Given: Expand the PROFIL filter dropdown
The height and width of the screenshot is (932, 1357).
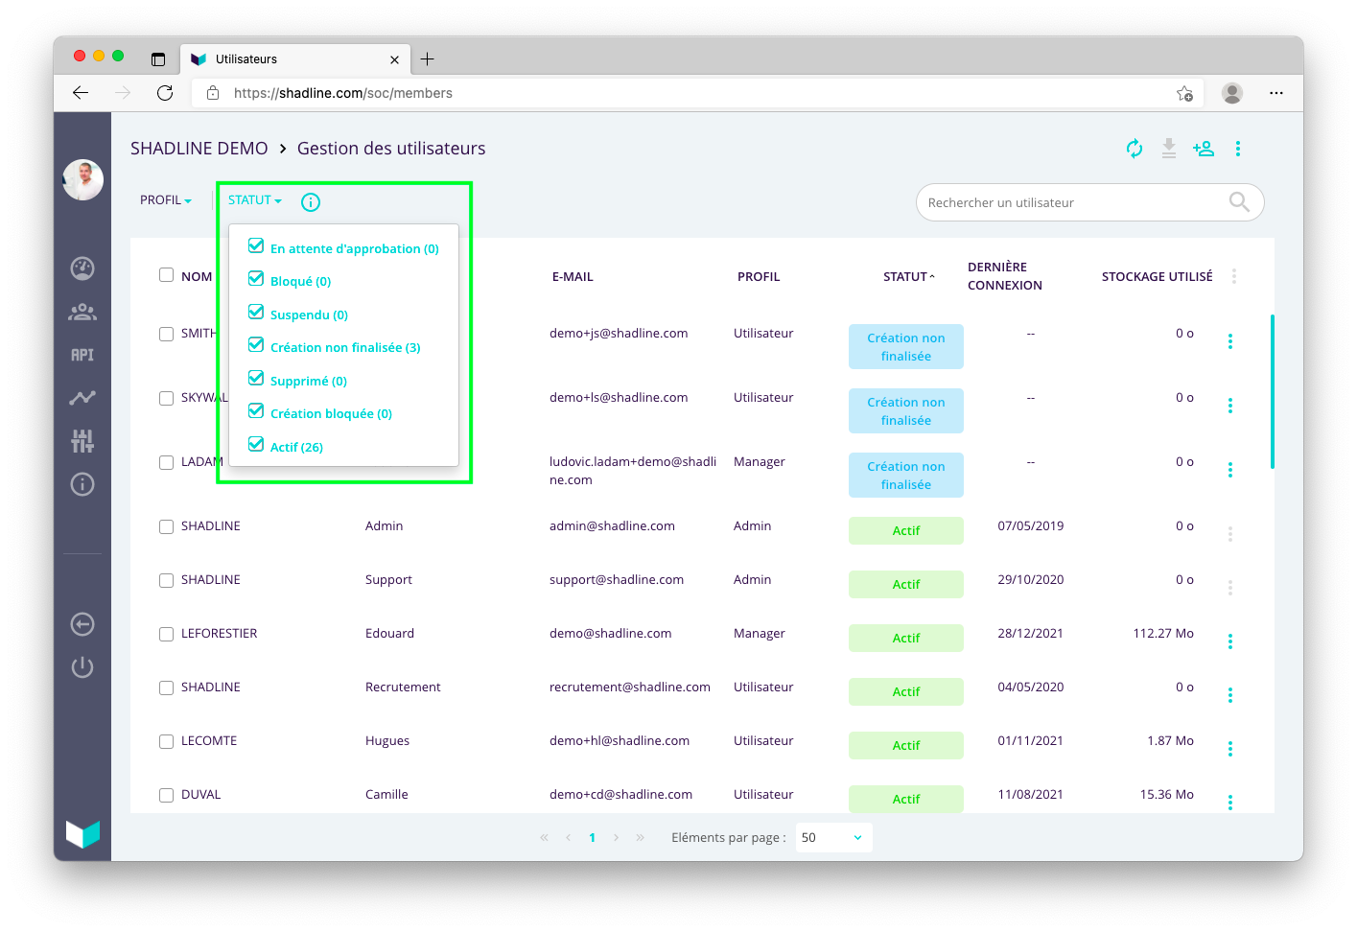Looking at the screenshot, I should coord(166,200).
